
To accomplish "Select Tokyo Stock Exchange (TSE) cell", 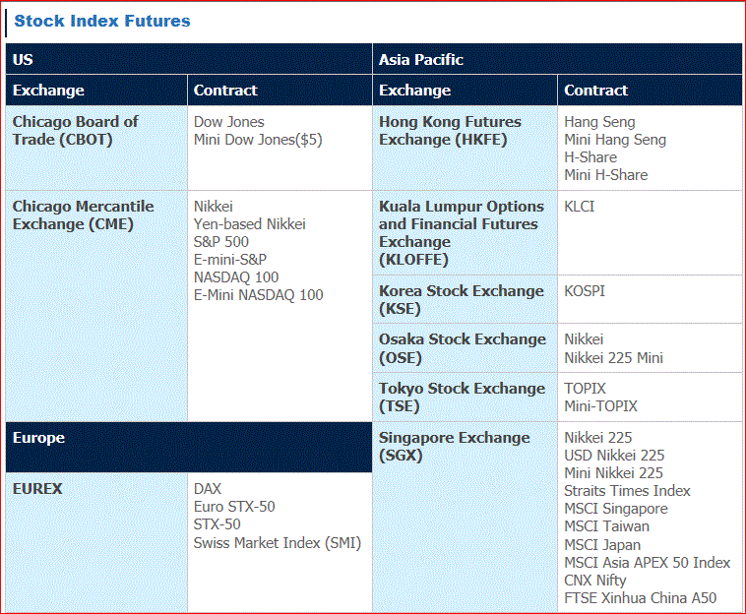I will (465, 398).
